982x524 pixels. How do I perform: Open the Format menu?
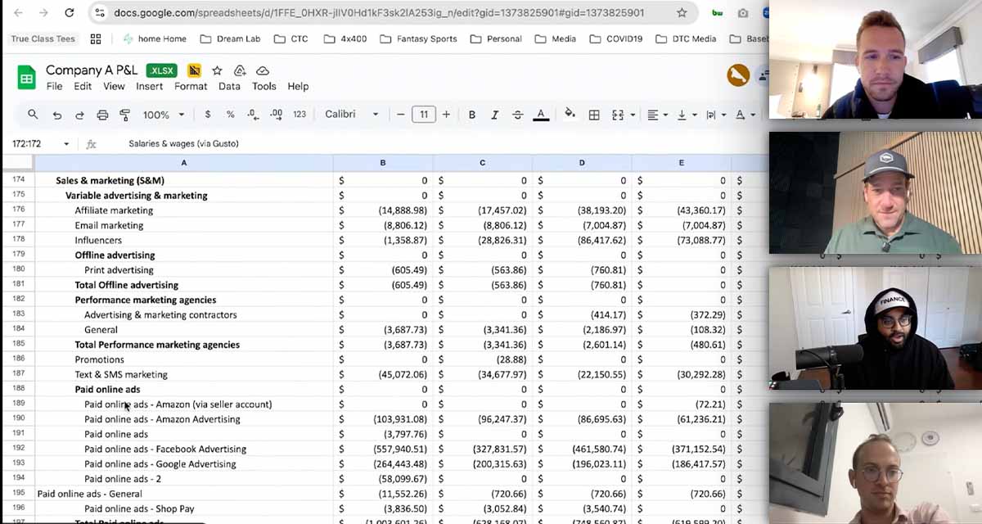pyautogui.click(x=191, y=87)
